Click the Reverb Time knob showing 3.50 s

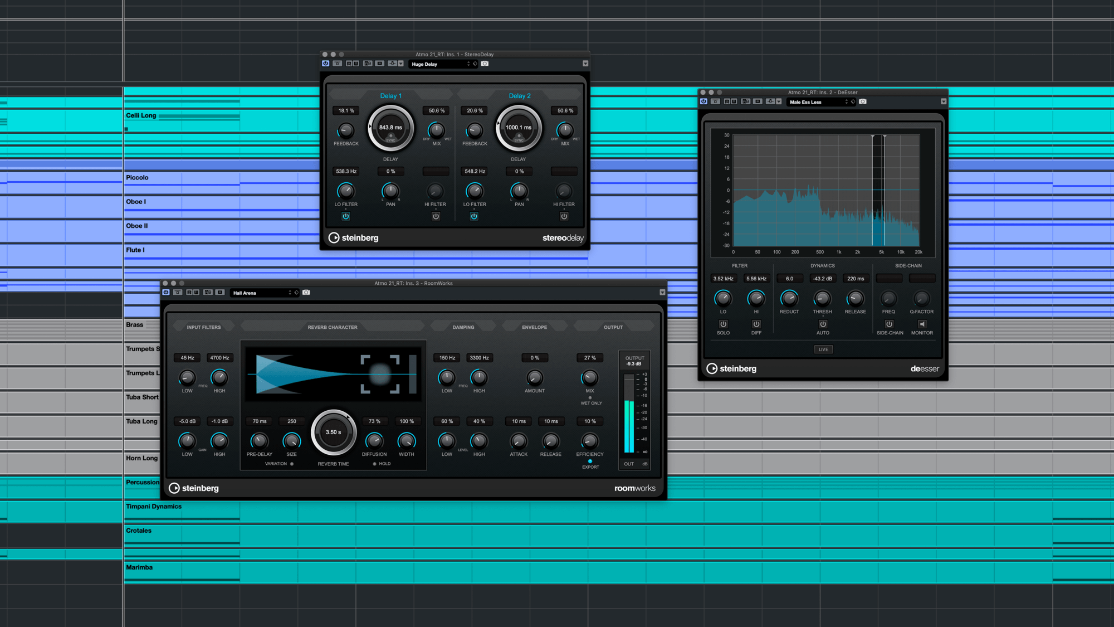(334, 432)
